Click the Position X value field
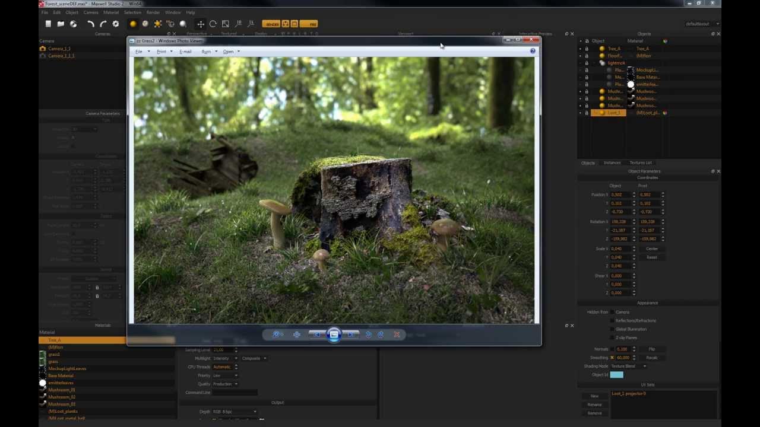The width and height of the screenshot is (760, 427). click(x=620, y=195)
